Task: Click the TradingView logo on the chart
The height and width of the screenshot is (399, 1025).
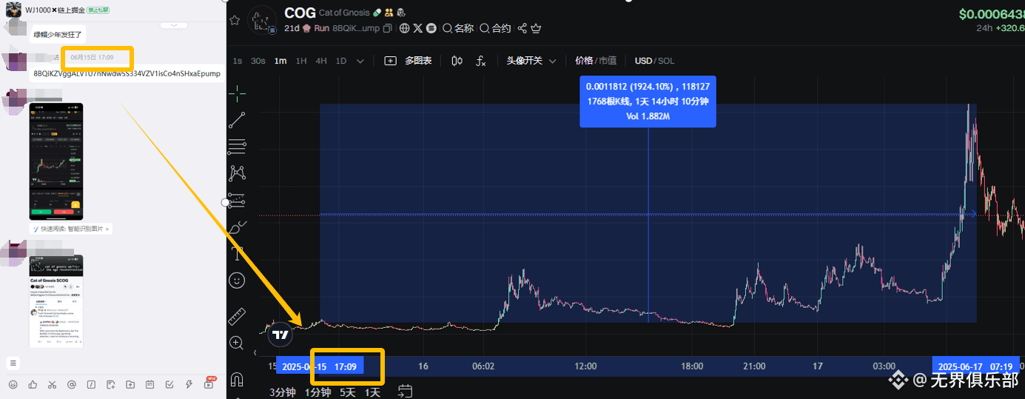Action: coord(280,334)
